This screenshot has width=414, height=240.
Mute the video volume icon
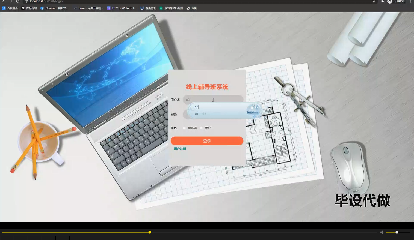(382, 232)
